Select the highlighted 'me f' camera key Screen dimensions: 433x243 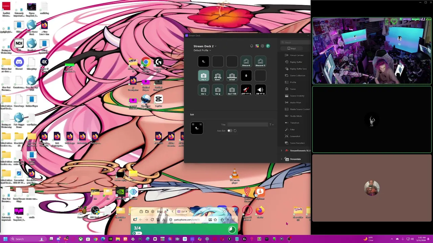[204, 76]
